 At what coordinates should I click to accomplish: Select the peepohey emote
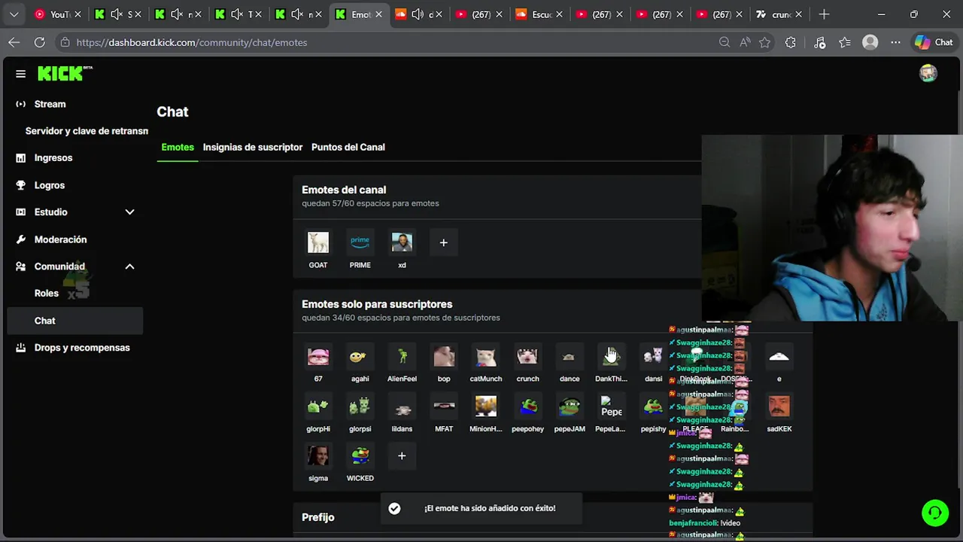point(527,406)
